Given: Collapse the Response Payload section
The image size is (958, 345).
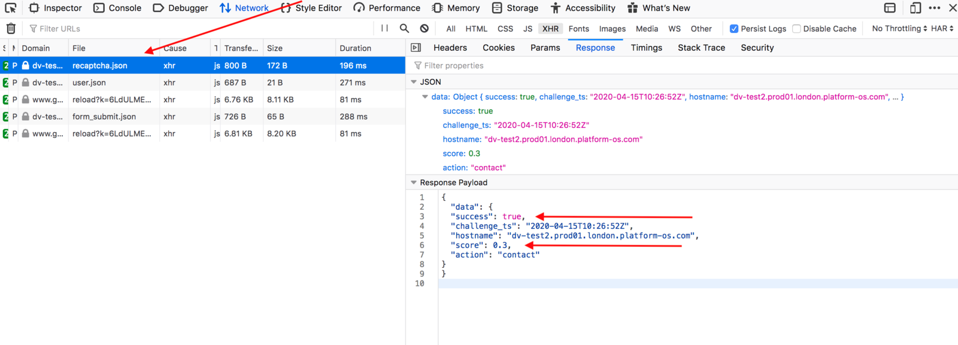Looking at the screenshot, I should point(414,182).
